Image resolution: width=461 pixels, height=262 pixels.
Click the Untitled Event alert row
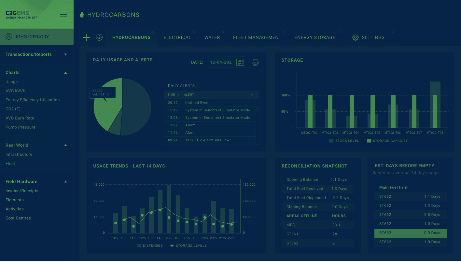coord(210,103)
